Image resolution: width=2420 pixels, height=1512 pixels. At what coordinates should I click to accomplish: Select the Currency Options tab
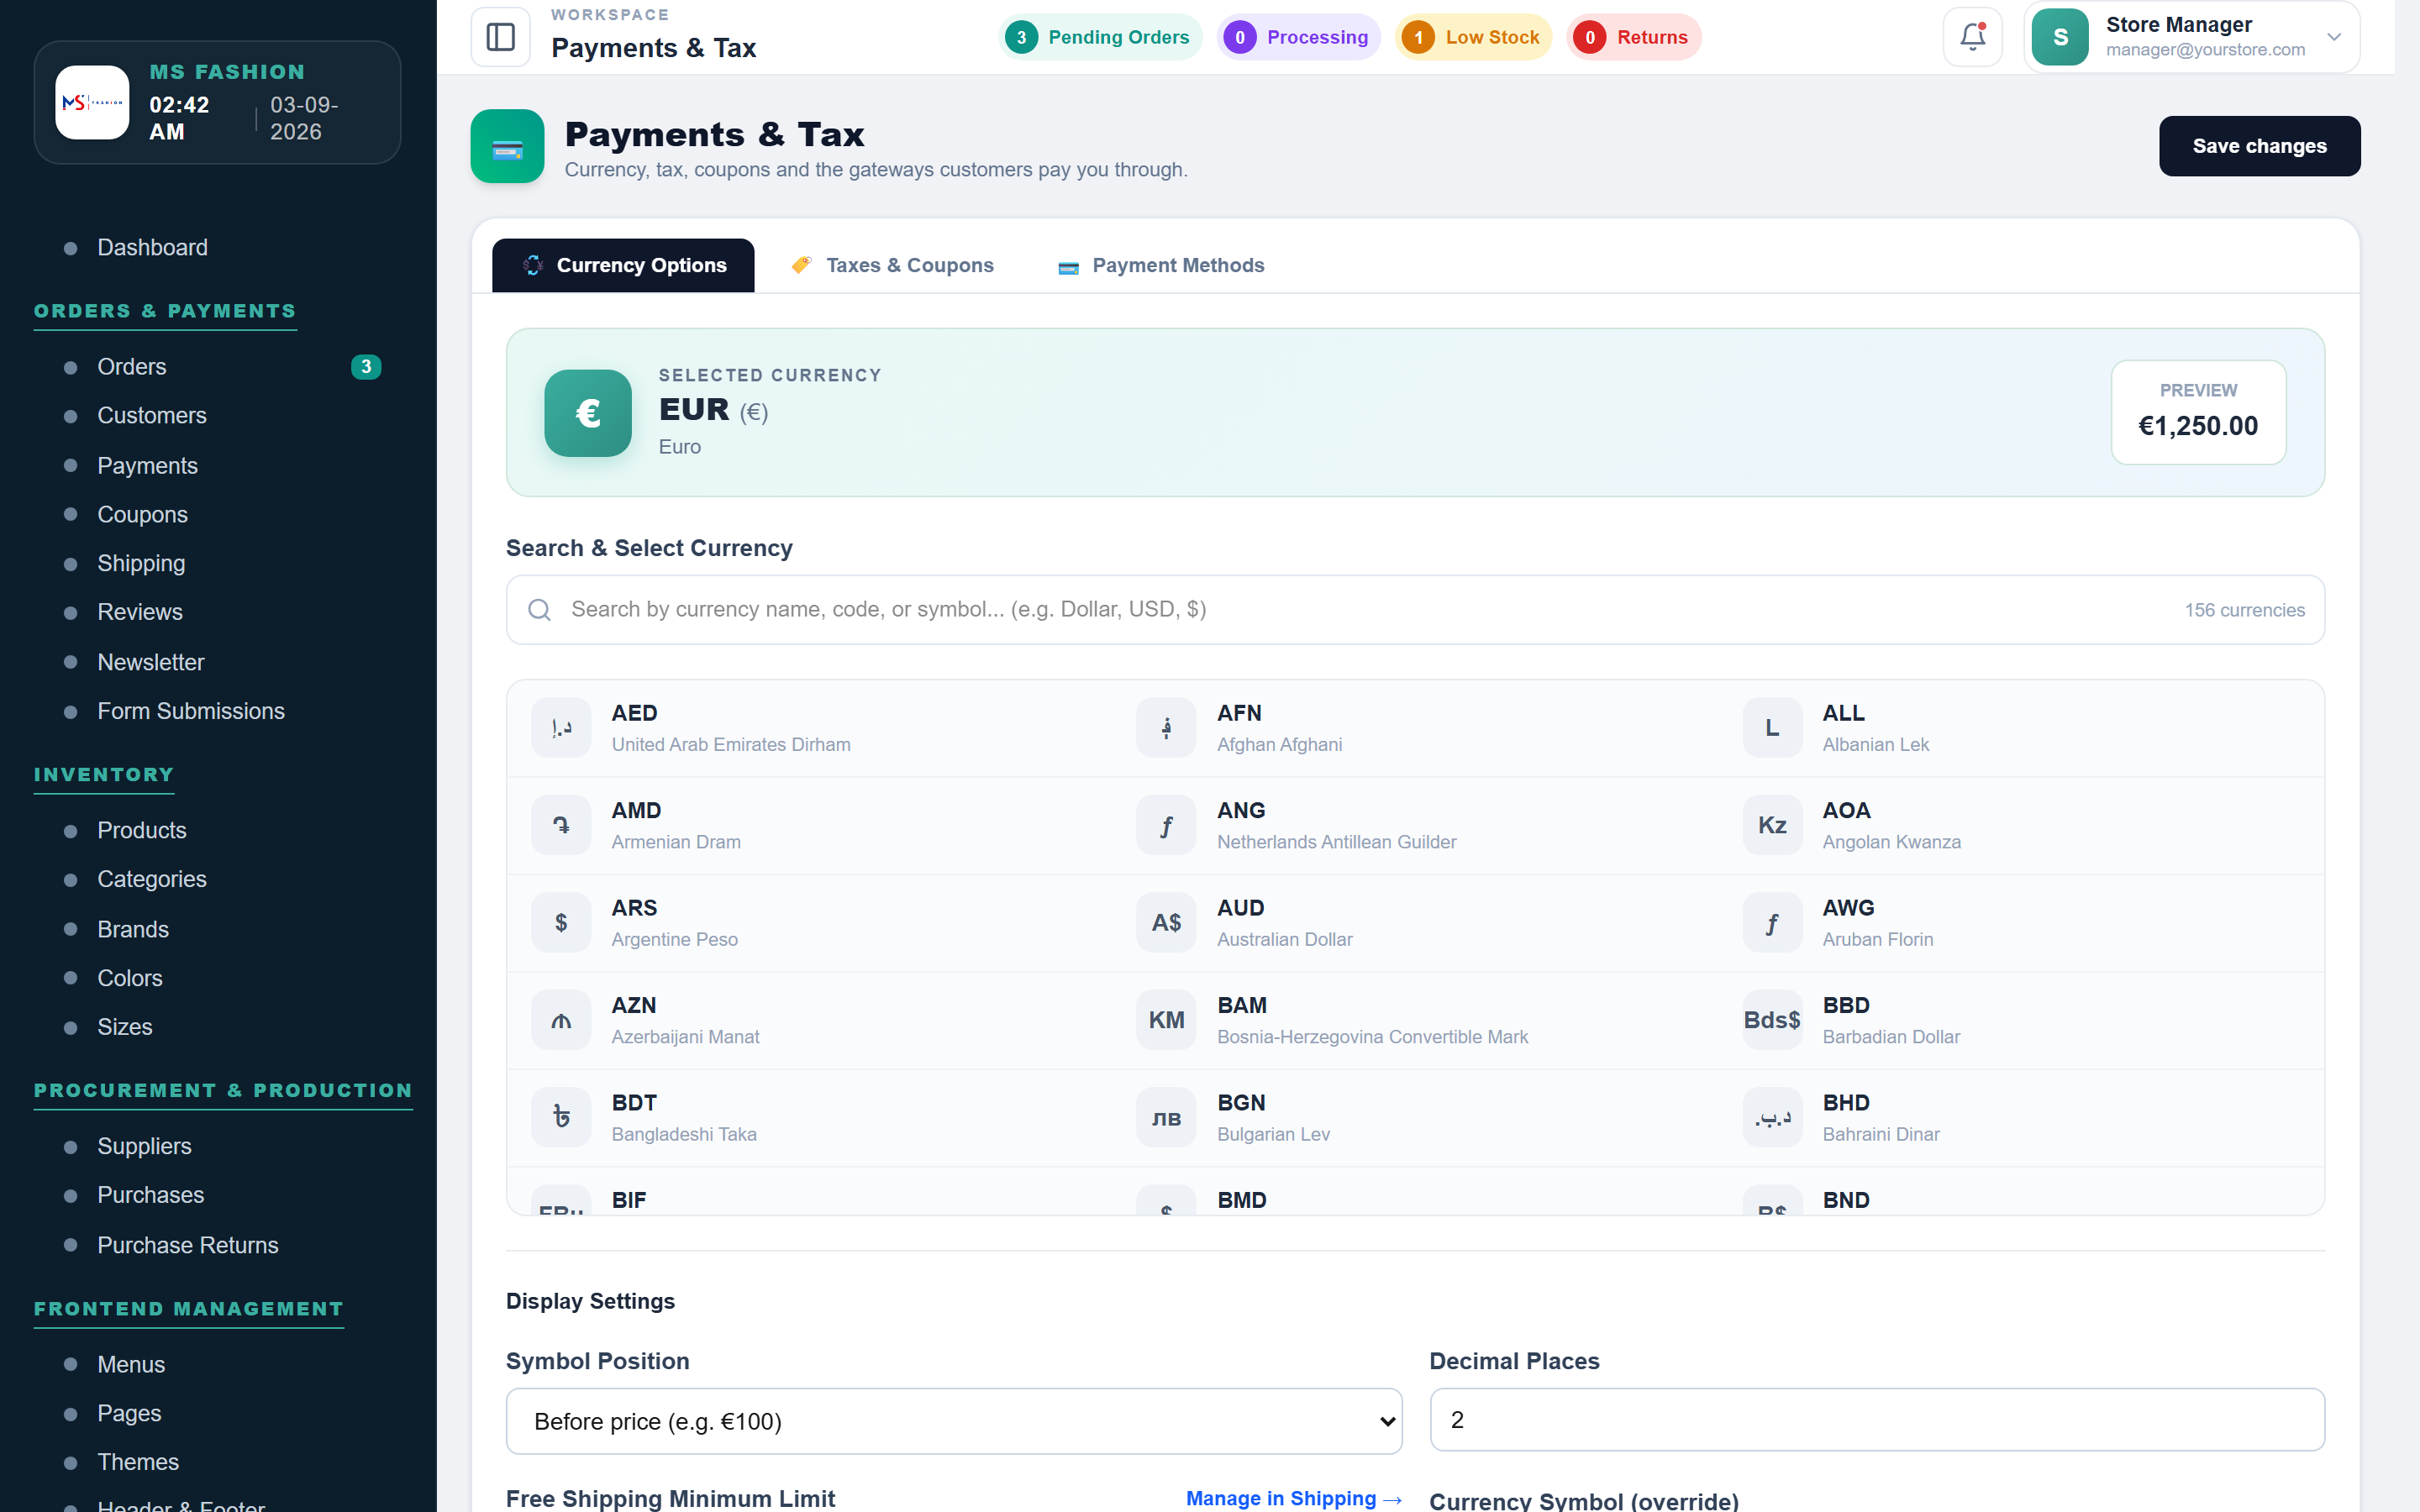623,265
